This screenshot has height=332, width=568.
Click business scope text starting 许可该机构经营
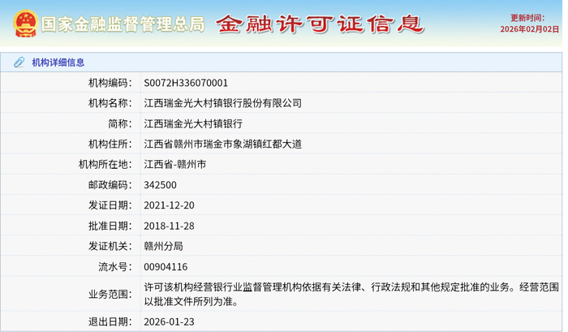[351, 295]
